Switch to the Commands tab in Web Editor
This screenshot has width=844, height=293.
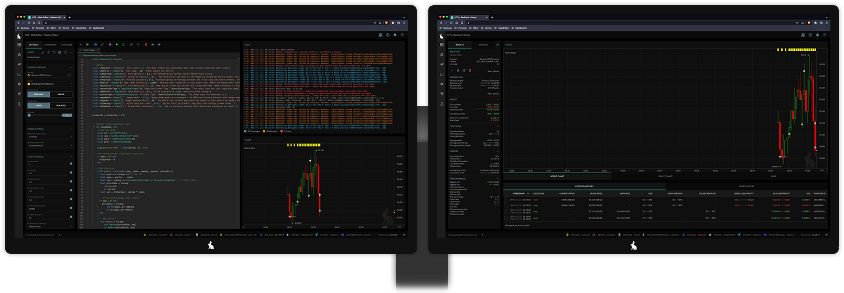coord(50,44)
